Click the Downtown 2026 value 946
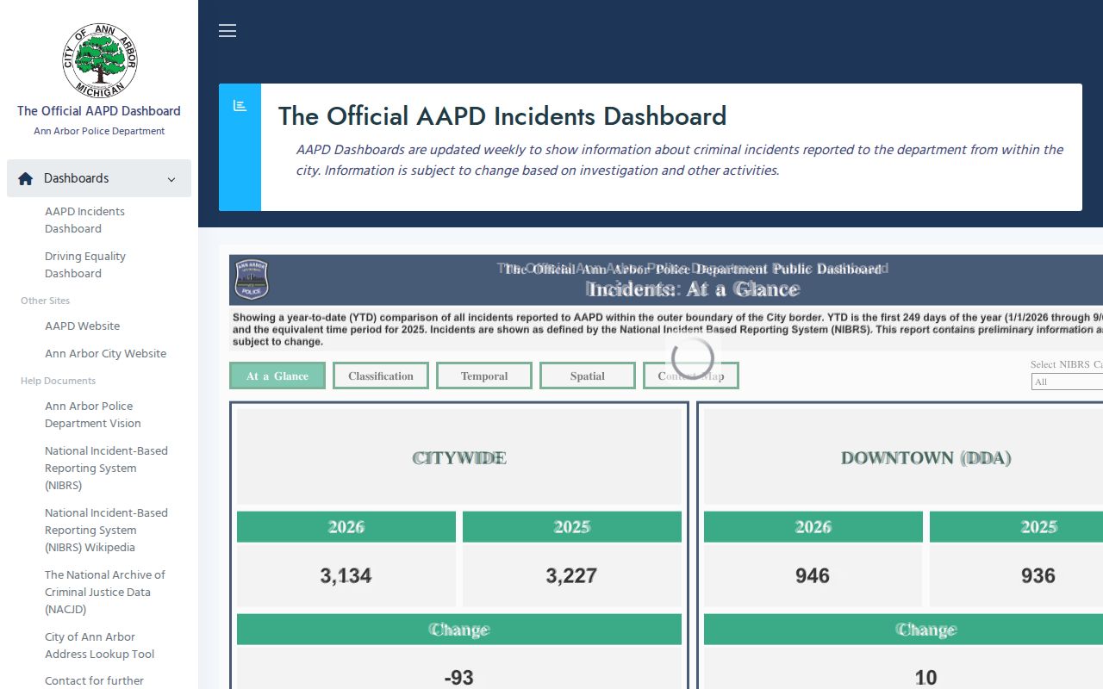Image resolution: width=1103 pixels, height=689 pixels. [813, 575]
